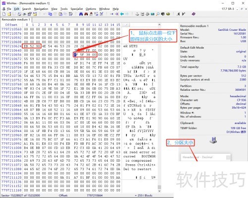Viewport: 248px width, 198px height.
Task: Click the Sector 15228927 status bar field
Action: [x=21, y=196]
